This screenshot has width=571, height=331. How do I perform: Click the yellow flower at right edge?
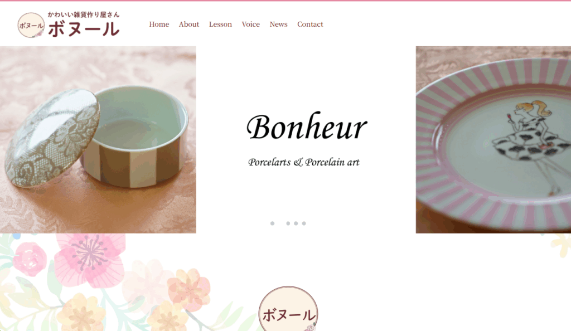click(562, 245)
